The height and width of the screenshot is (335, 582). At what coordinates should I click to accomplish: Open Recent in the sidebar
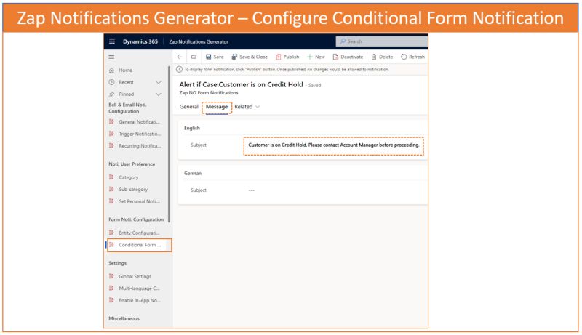point(126,82)
